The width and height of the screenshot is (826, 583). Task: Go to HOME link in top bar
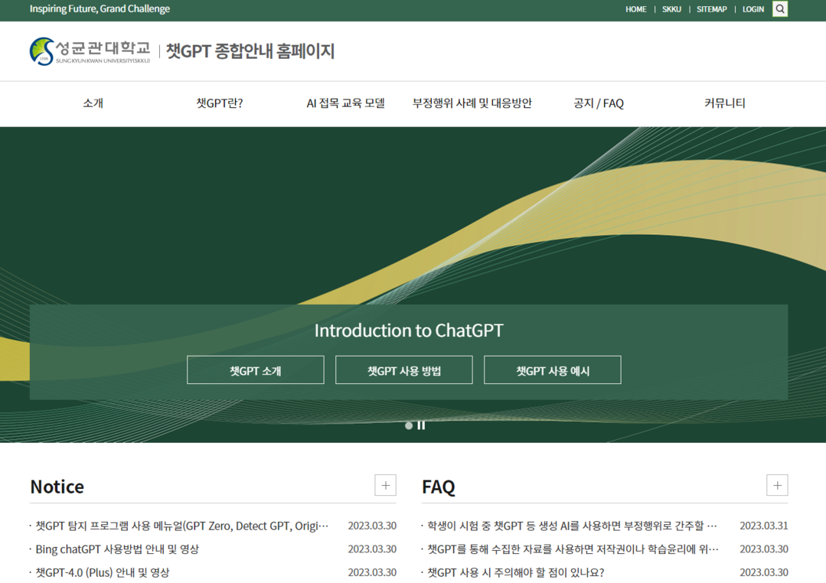[x=635, y=9]
